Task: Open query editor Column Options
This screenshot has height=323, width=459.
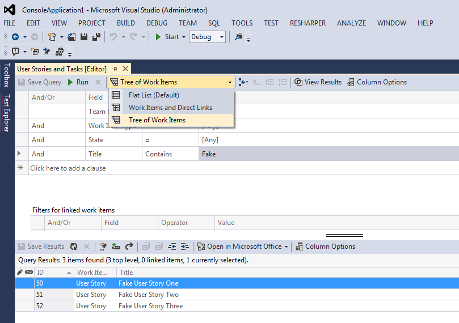Action: tap(377, 82)
